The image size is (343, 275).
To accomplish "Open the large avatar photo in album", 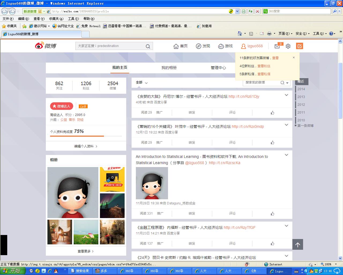I will pos(73,193).
